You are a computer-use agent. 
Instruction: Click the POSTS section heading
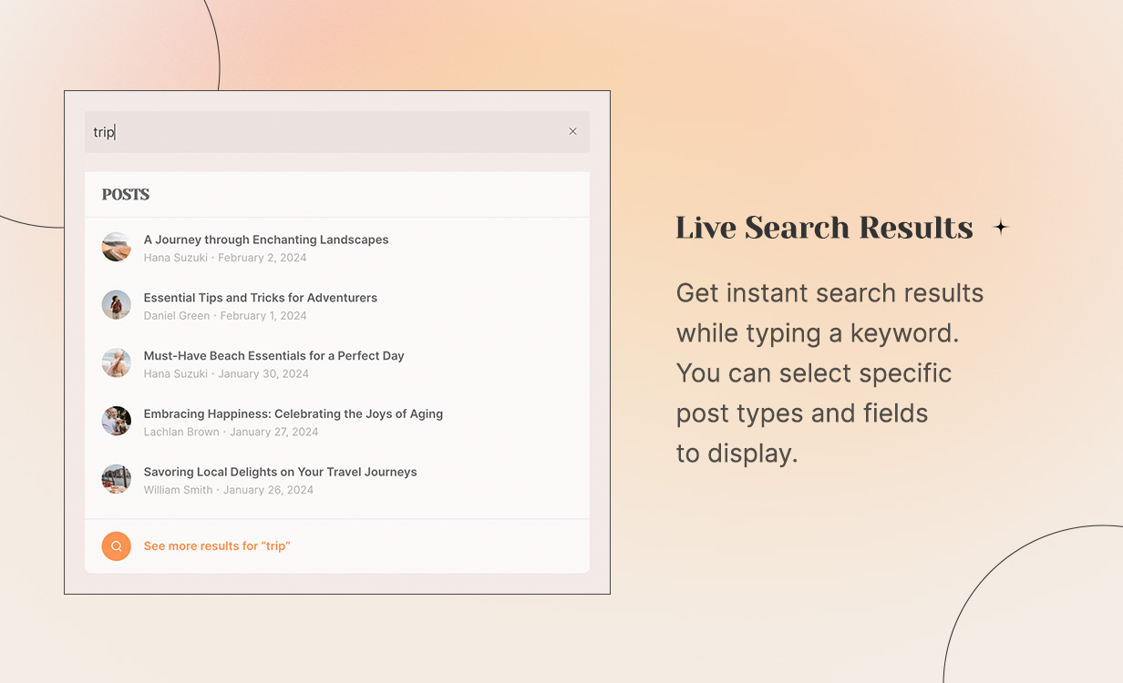coord(126,195)
